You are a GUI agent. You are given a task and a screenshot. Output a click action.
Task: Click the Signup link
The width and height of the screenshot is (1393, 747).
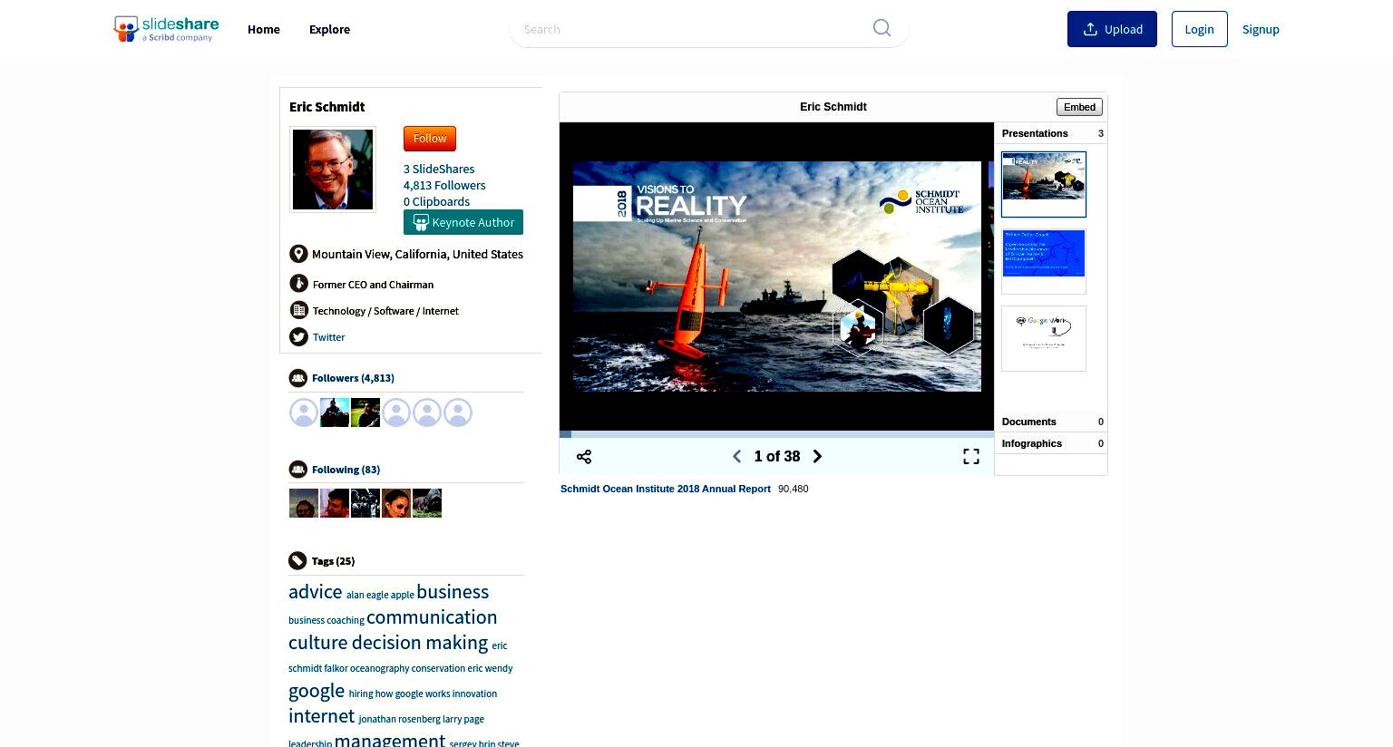pyautogui.click(x=1261, y=29)
